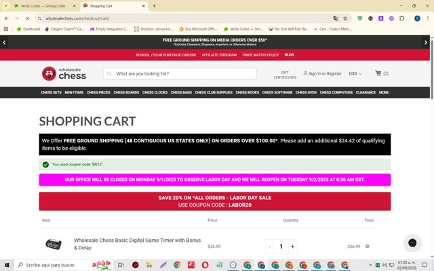The height and width of the screenshot is (271, 434).
Task: Expand the MORE navigation menu
Action: tap(384, 92)
